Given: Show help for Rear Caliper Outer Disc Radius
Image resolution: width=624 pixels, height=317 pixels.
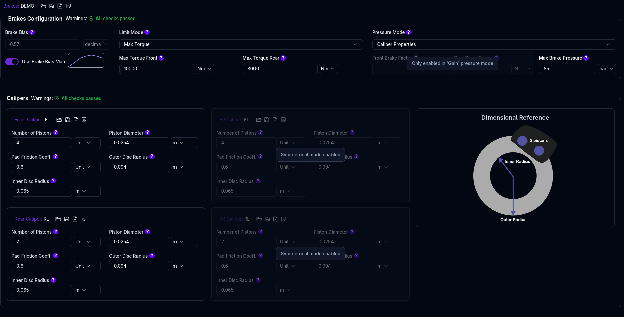Looking at the screenshot, I should pos(152,256).
